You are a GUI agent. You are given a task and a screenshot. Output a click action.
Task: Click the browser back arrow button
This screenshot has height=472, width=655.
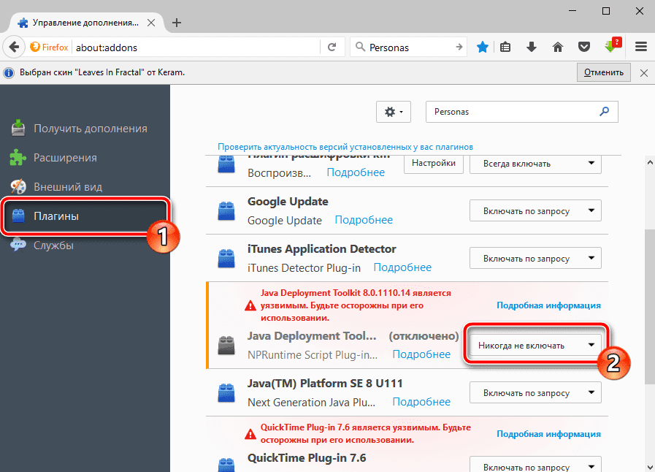coord(14,47)
